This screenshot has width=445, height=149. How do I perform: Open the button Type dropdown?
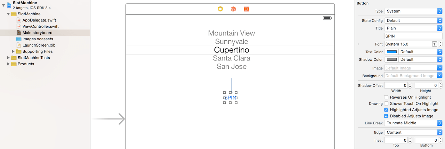point(413,11)
